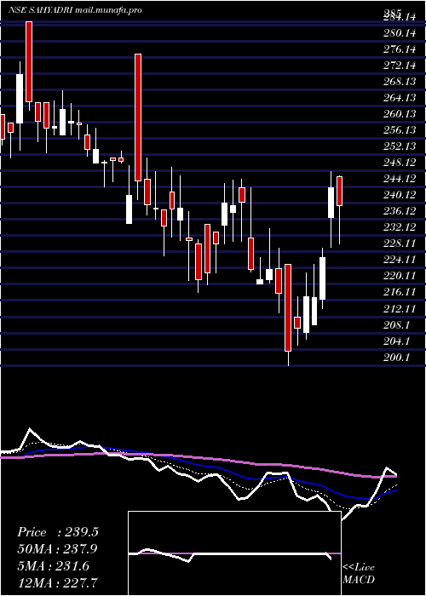Click the 228.11 price axis label
Viewport: 426px width, 596px height.
click(400, 244)
